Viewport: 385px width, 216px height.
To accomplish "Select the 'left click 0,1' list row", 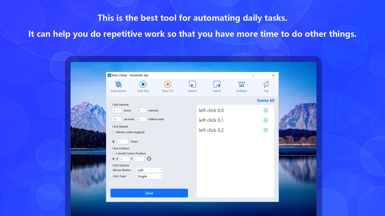I will [235, 120].
